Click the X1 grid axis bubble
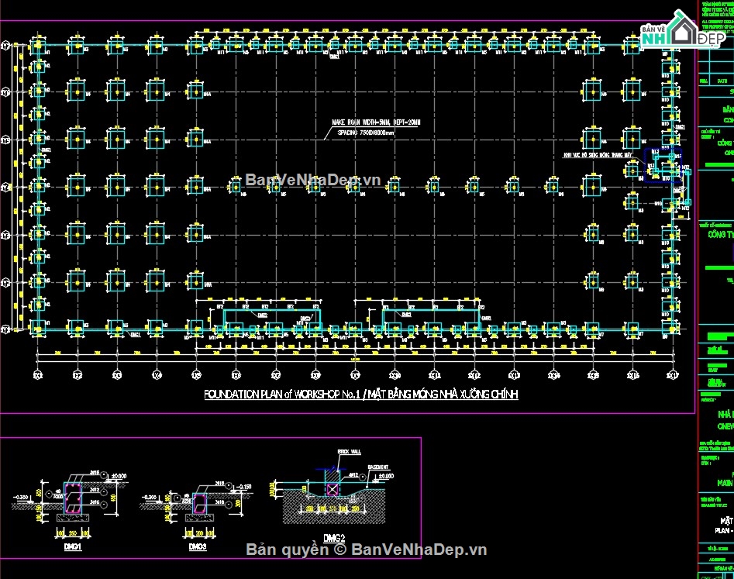The width and height of the screenshot is (734, 579). 38,375
